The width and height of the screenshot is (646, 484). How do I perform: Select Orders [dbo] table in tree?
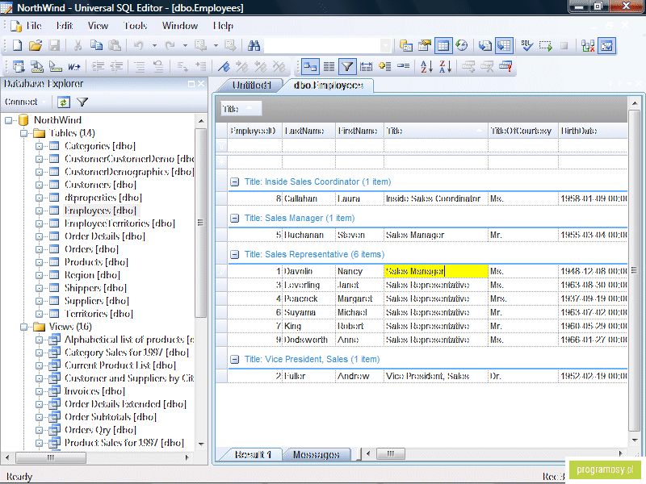[x=91, y=249]
